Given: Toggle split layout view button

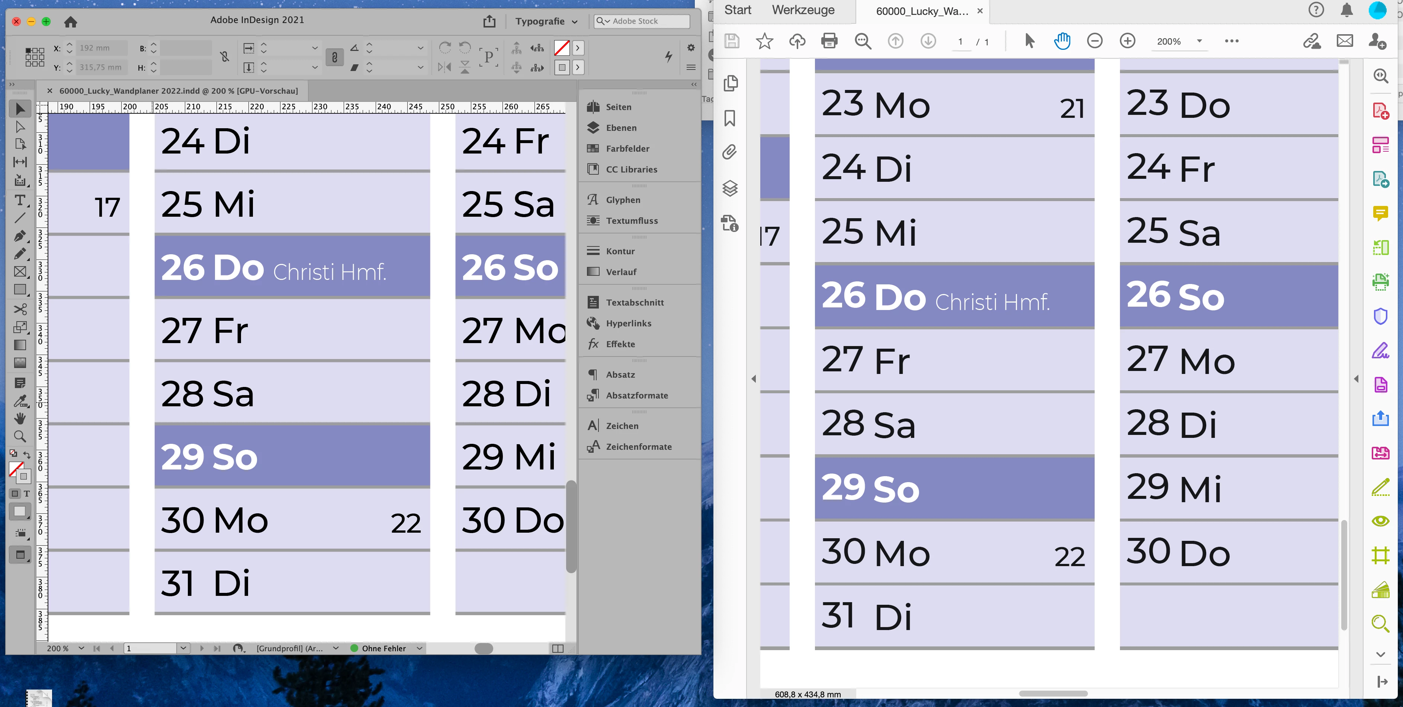Looking at the screenshot, I should [557, 648].
